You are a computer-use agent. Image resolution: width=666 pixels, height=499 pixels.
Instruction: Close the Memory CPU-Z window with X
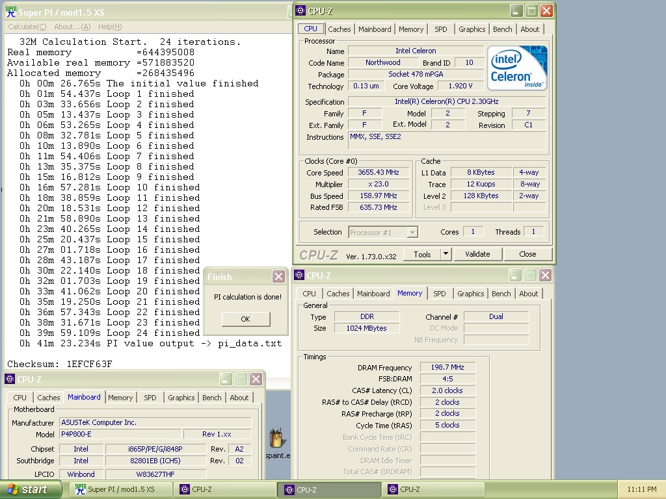(546, 275)
